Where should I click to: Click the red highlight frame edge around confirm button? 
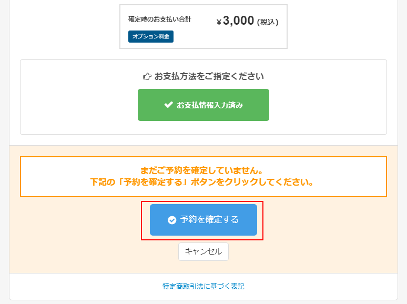[x=141, y=220]
